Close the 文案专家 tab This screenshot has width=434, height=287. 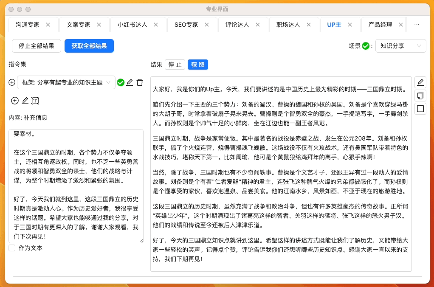99,25
